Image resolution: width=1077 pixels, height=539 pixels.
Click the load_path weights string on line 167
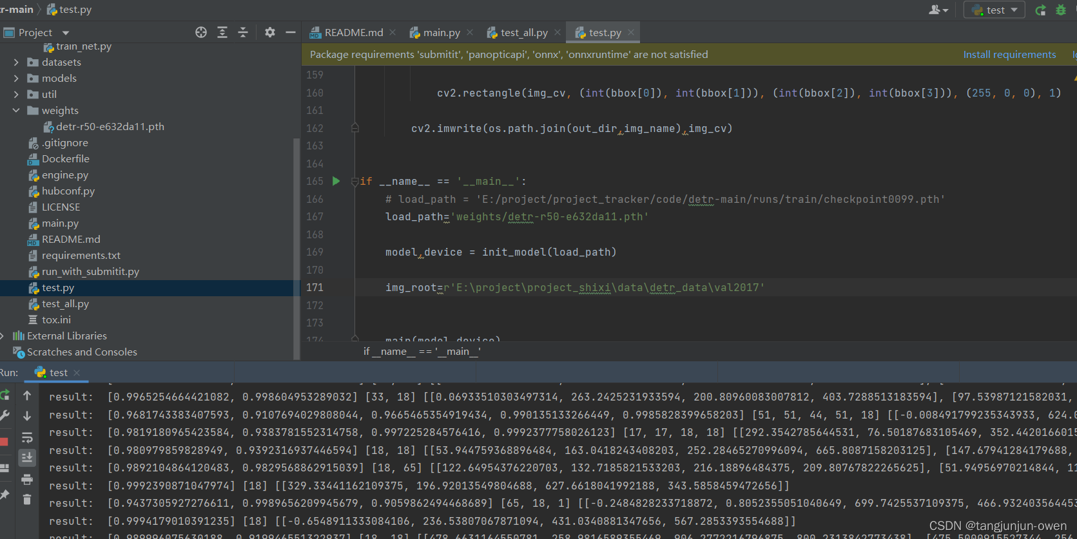coord(549,217)
